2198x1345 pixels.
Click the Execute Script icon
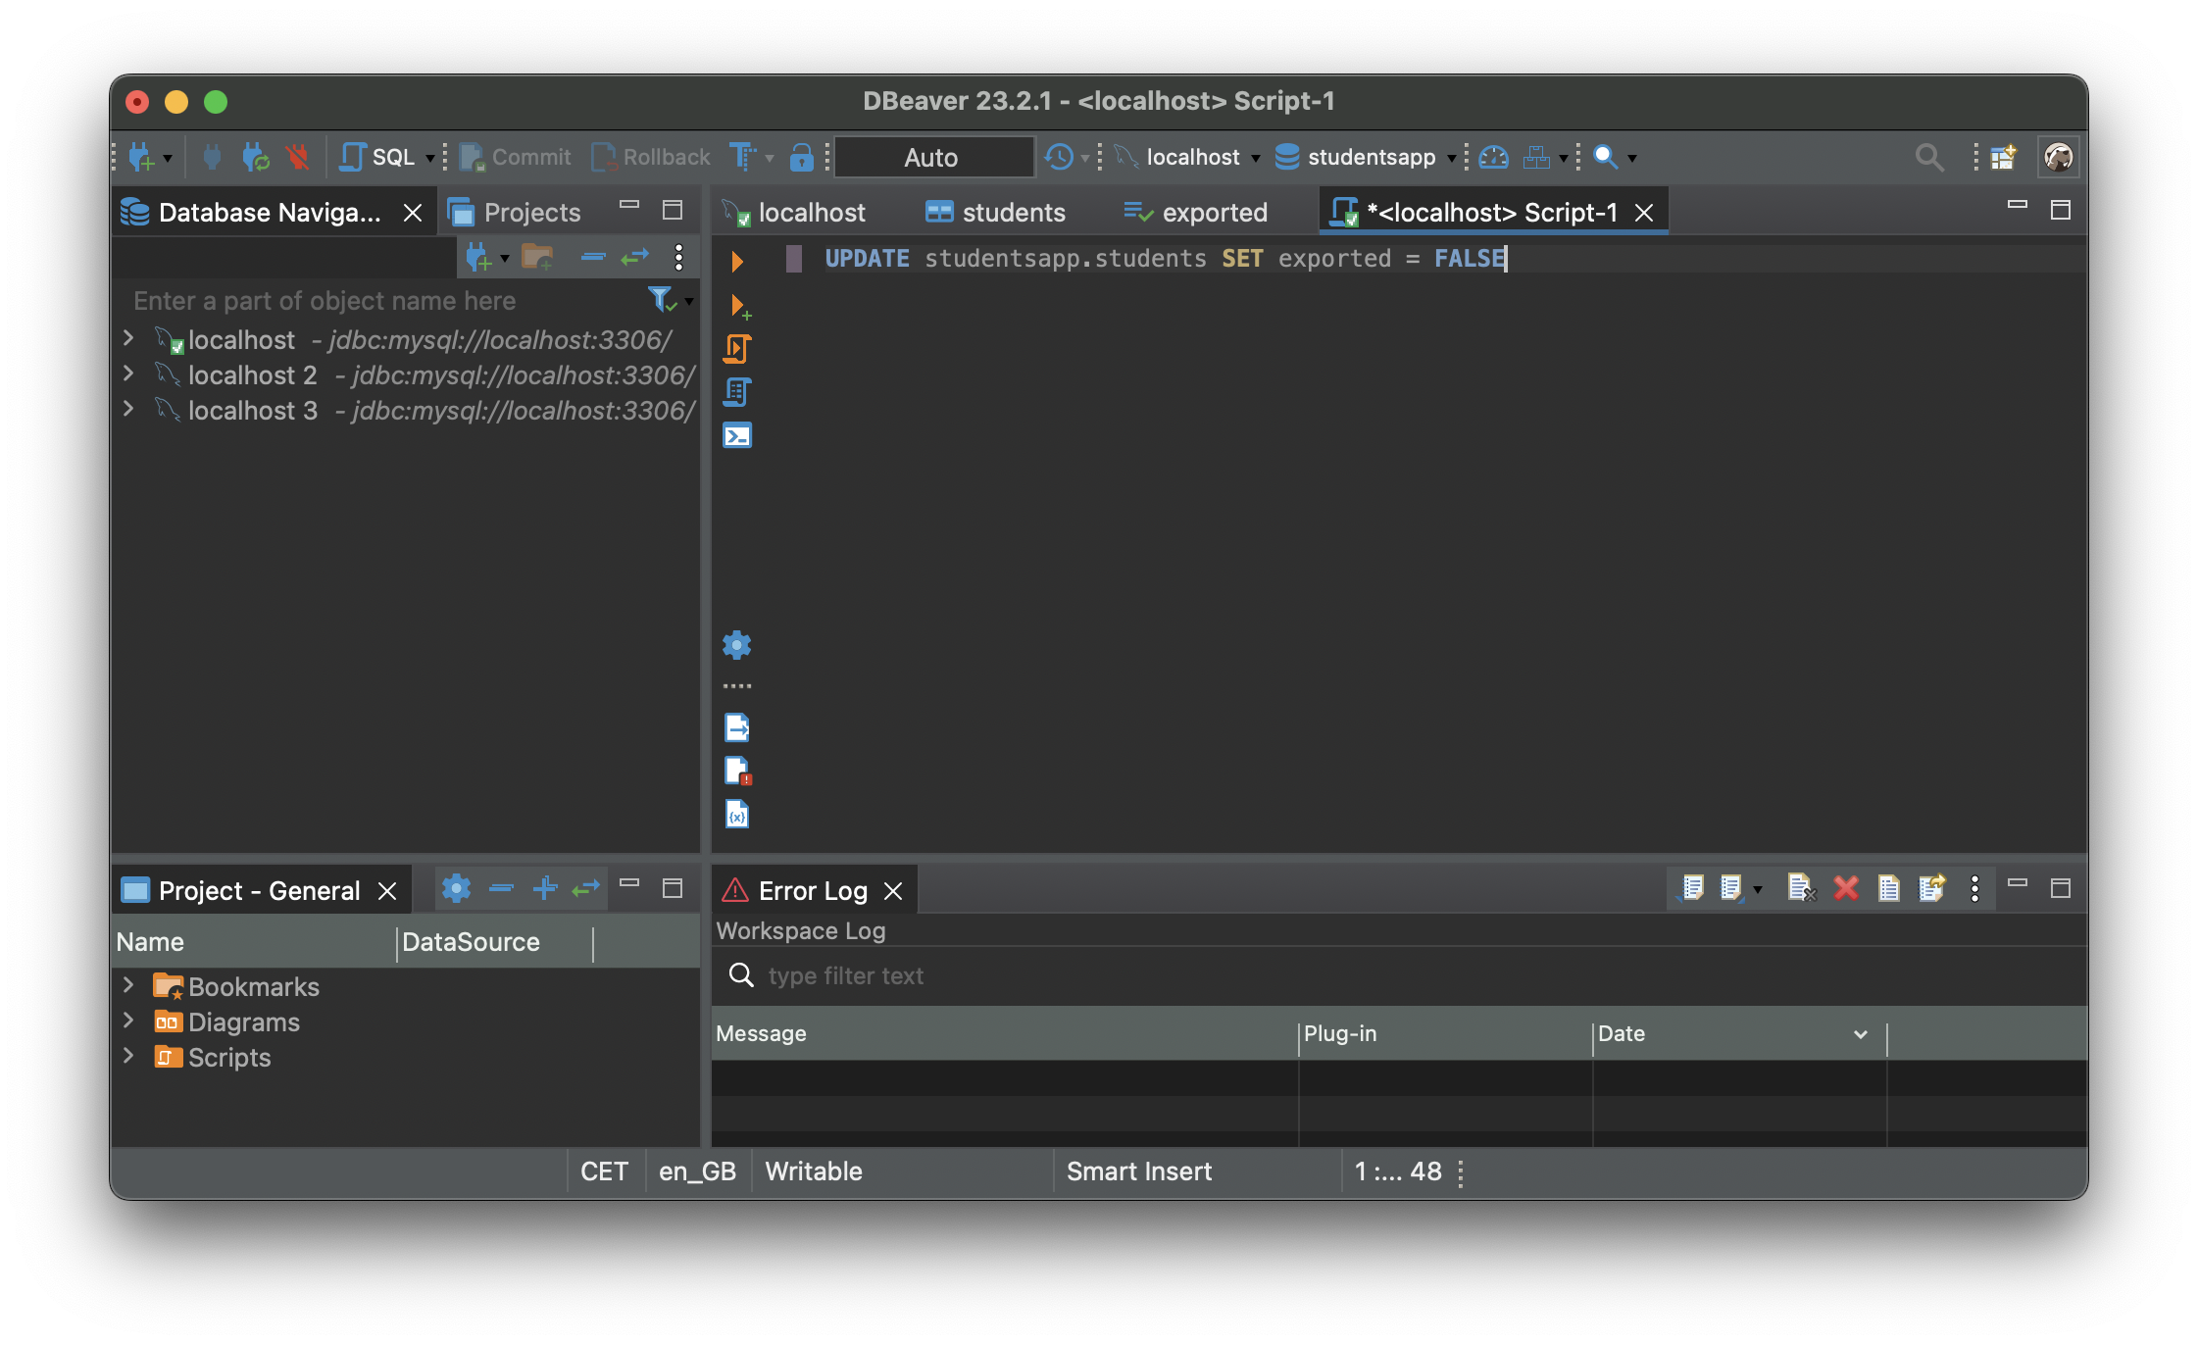737,349
